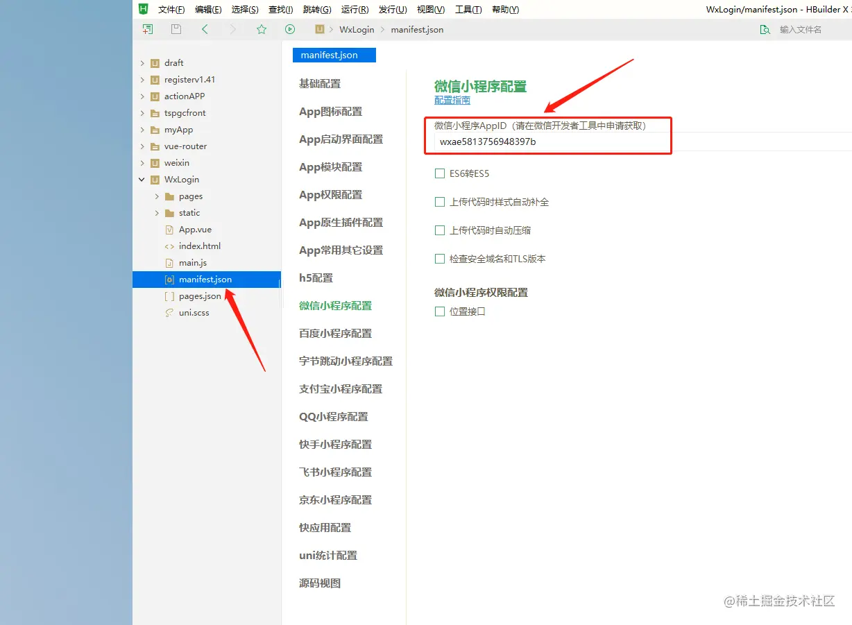Enable the 位置接口 permission checkbox
This screenshot has height=625, width=852.
click(x=439, y=311)
